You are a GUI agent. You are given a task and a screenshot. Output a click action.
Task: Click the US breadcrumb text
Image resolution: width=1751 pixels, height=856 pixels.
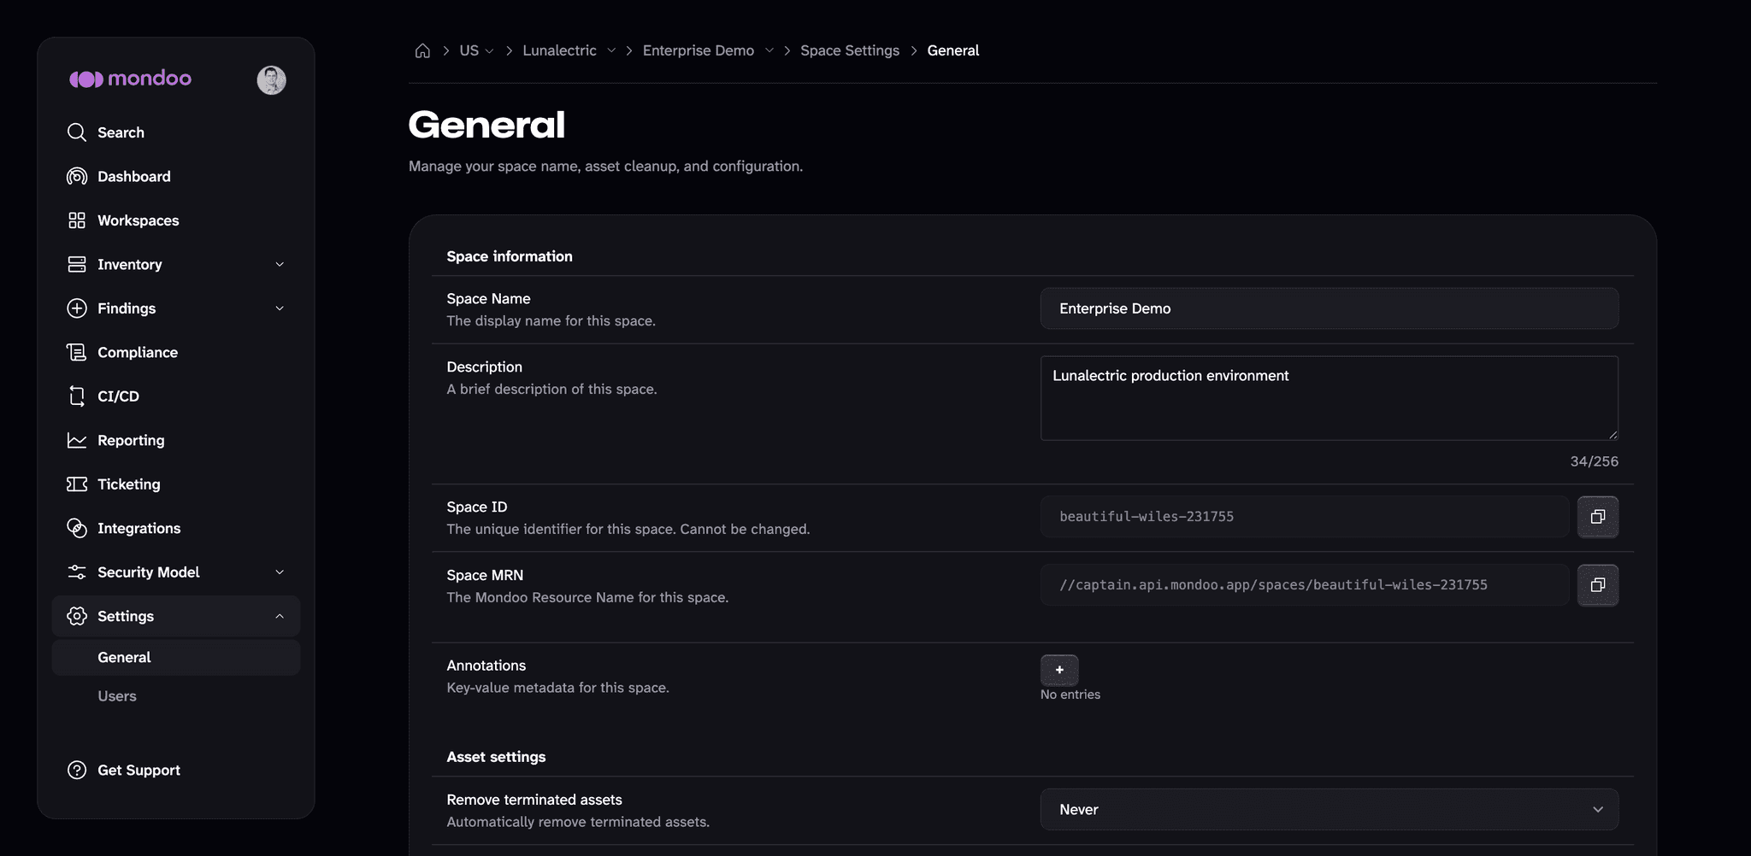point(469,50)
